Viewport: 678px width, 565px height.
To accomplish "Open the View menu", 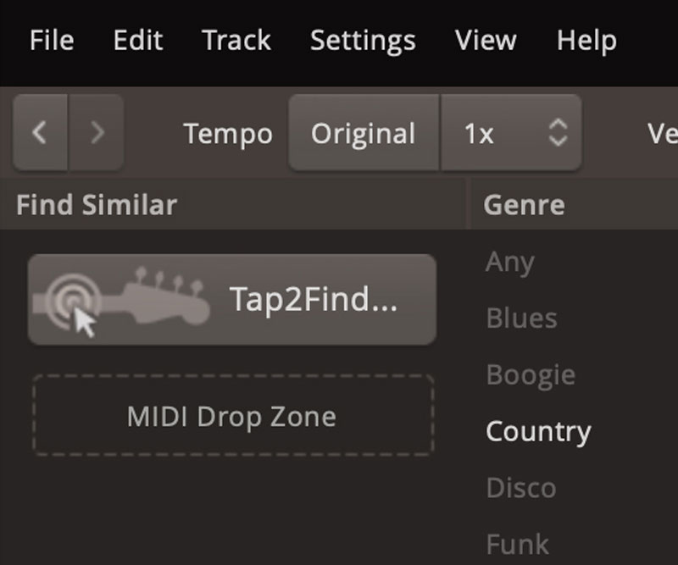I will [x=486, y=40].
